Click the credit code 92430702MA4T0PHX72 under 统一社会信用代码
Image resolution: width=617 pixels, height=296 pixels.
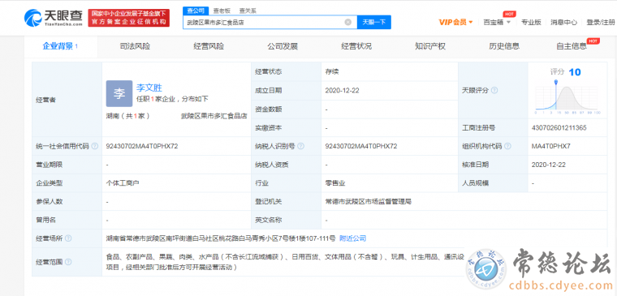142,146
